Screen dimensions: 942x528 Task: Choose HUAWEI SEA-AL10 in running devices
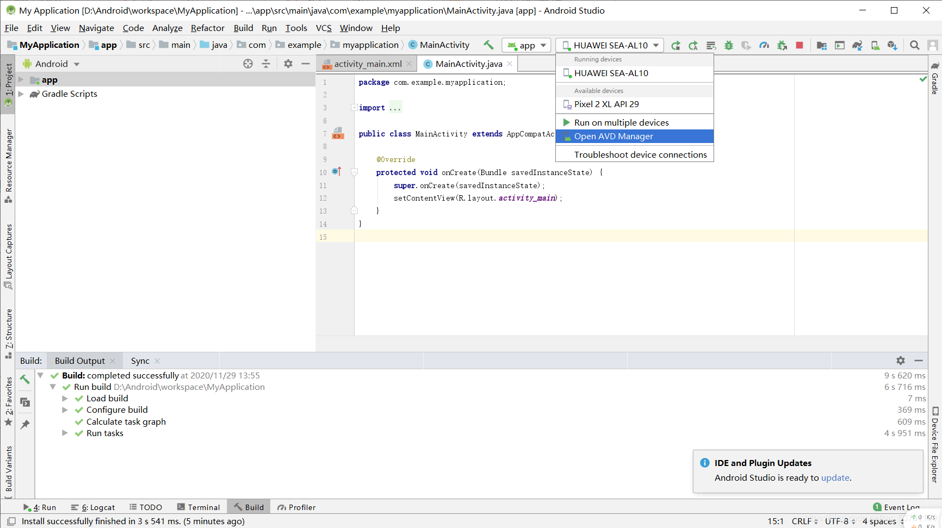tap(634, 73)
